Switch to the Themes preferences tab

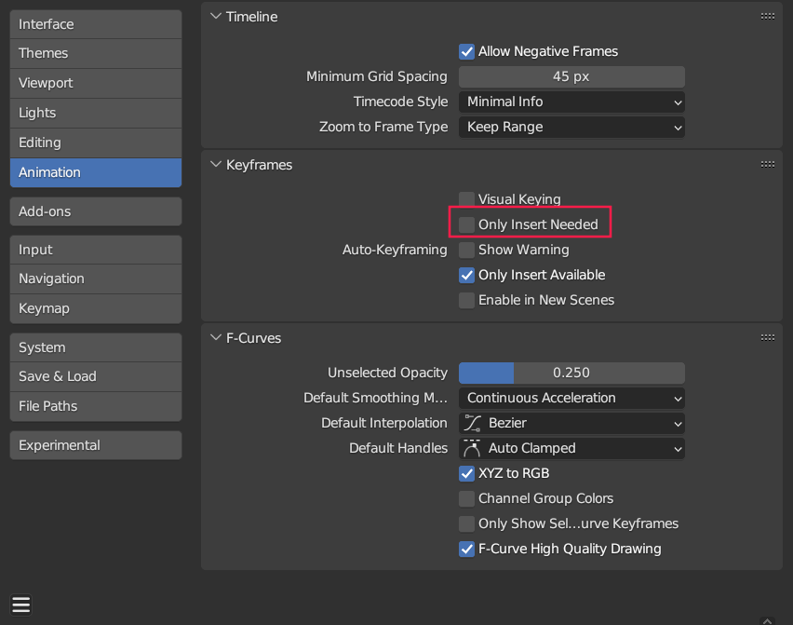point(95,53)
